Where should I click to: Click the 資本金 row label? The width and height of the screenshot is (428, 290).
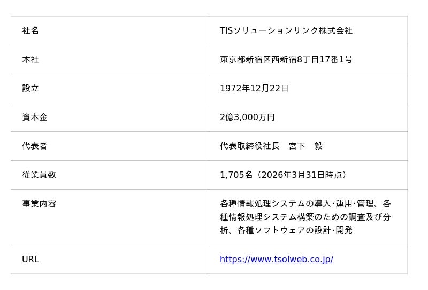tap(35, 117)
